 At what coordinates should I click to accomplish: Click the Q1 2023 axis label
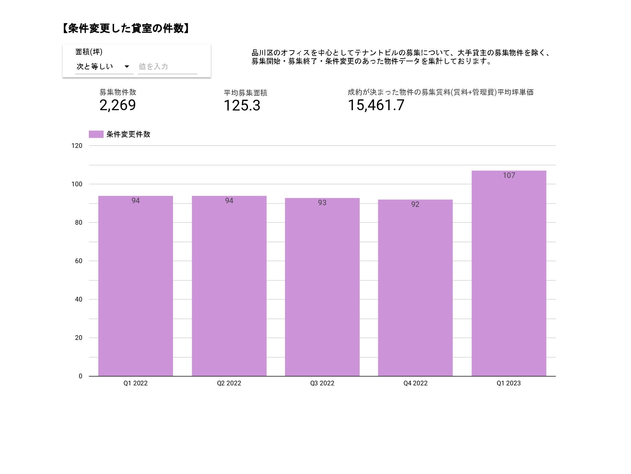[509, 383]
